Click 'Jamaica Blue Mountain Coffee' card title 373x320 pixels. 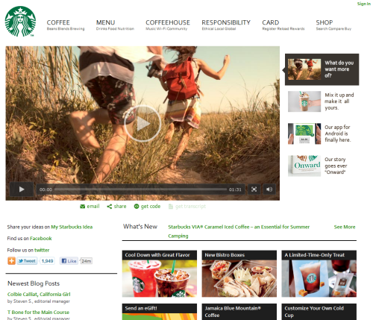pyautogui.click(x=233, y=312)
